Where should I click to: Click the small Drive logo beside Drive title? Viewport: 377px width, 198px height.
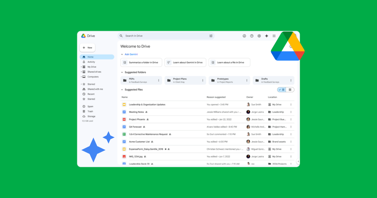point(83,36)
